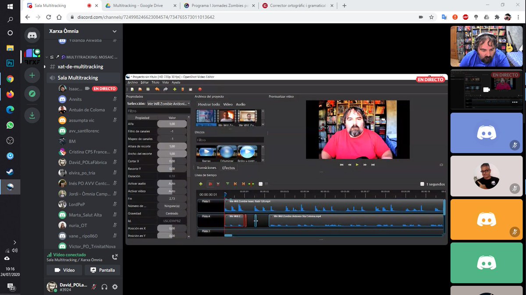Image resolution: width=526 pixels, height=295 pixels.
Task: Open the Archivo menu in OpenShot
Action: point(132,82)
